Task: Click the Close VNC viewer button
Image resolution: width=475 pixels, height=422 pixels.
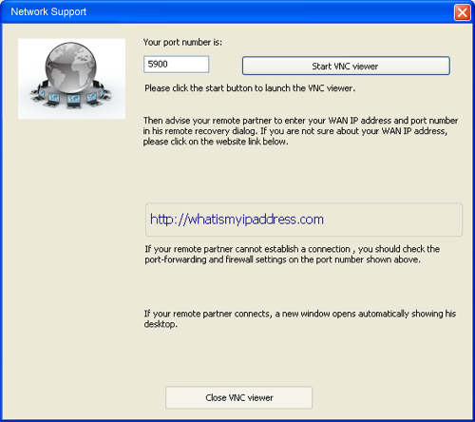Action: pyautogui.click(x=238, y=397)
